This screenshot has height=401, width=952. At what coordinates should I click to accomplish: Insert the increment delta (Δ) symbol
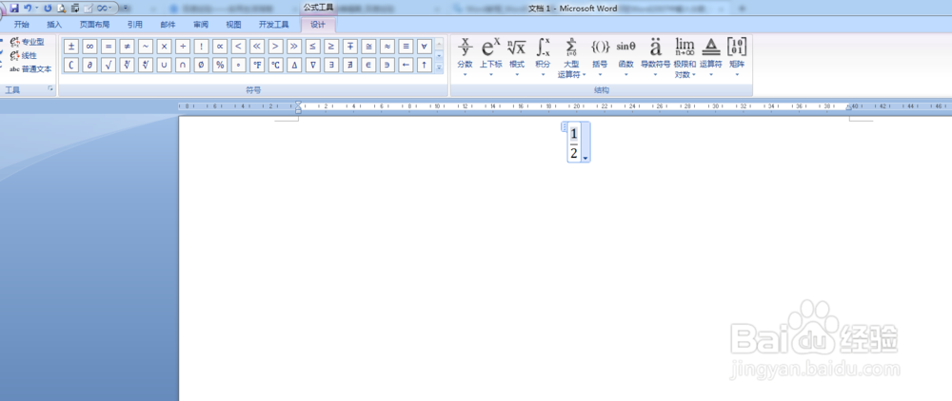294,65
